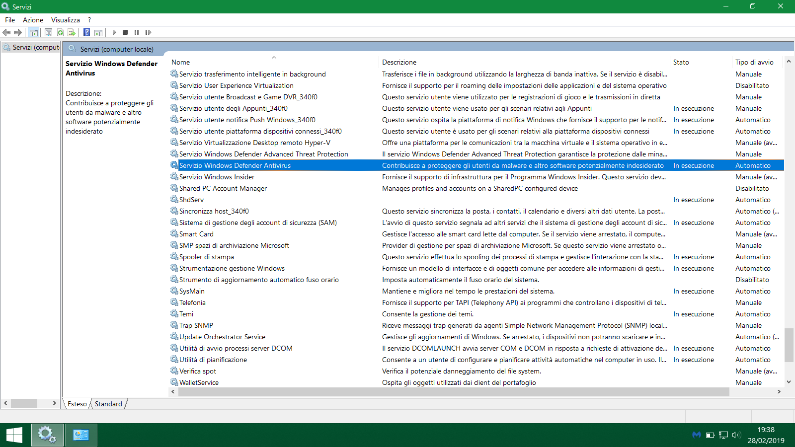Click gear icon of SysMain service
This screenshot has width=795, height=447.
[x=174, y=291]
